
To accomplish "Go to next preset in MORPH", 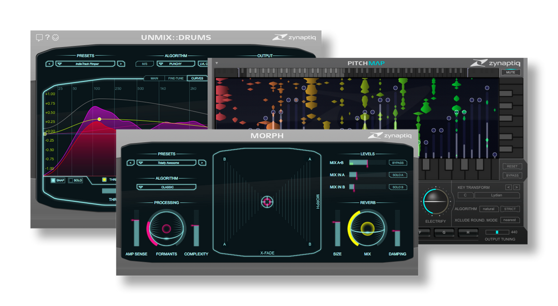I will point(202,163).
